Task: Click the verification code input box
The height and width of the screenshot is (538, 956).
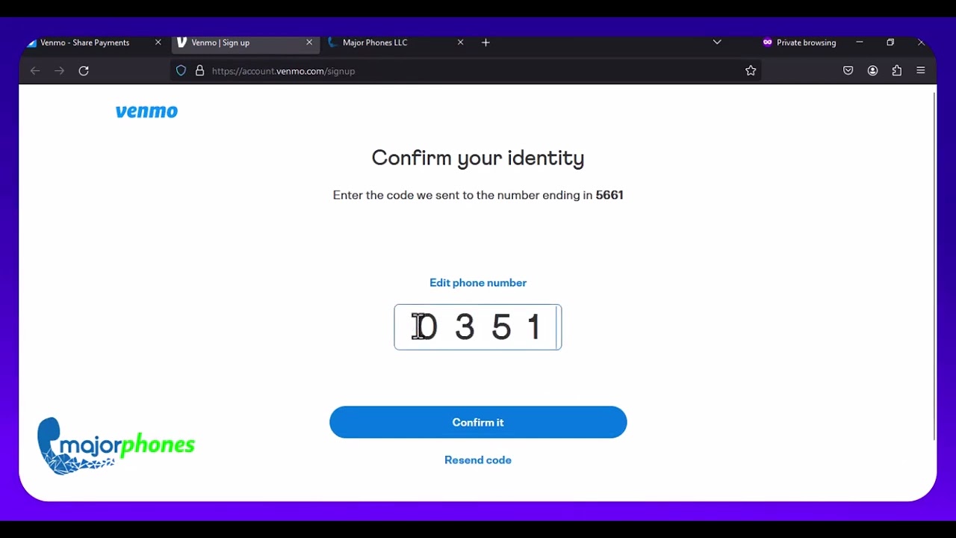Action: (478, 327)
